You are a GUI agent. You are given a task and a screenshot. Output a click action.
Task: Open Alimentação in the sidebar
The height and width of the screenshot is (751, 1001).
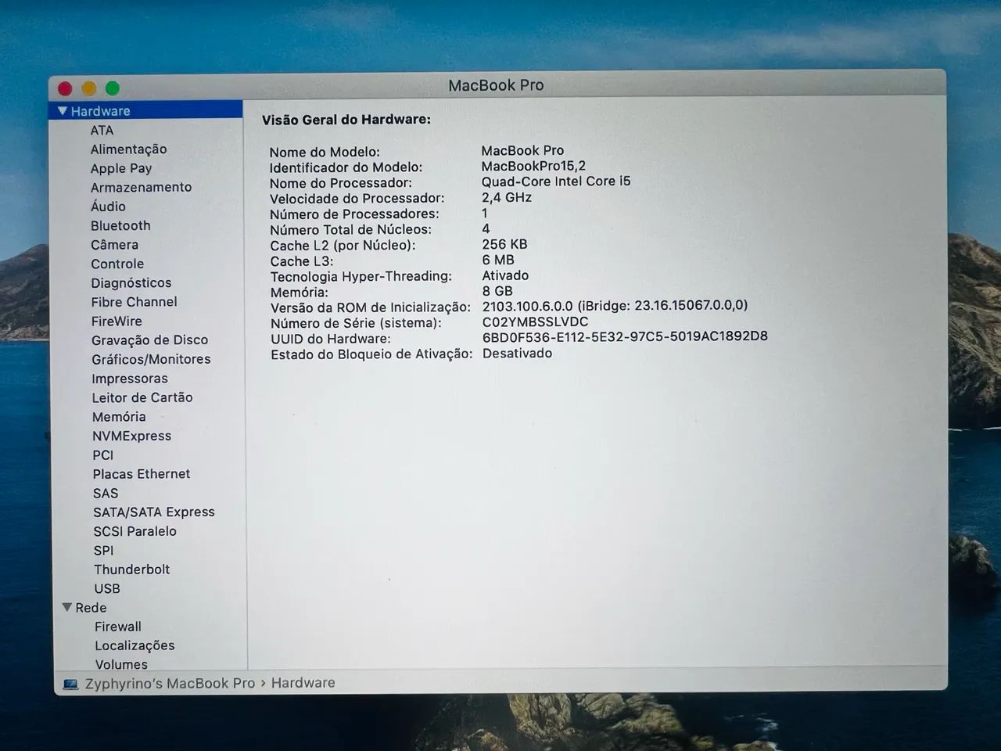pos(128,149)
